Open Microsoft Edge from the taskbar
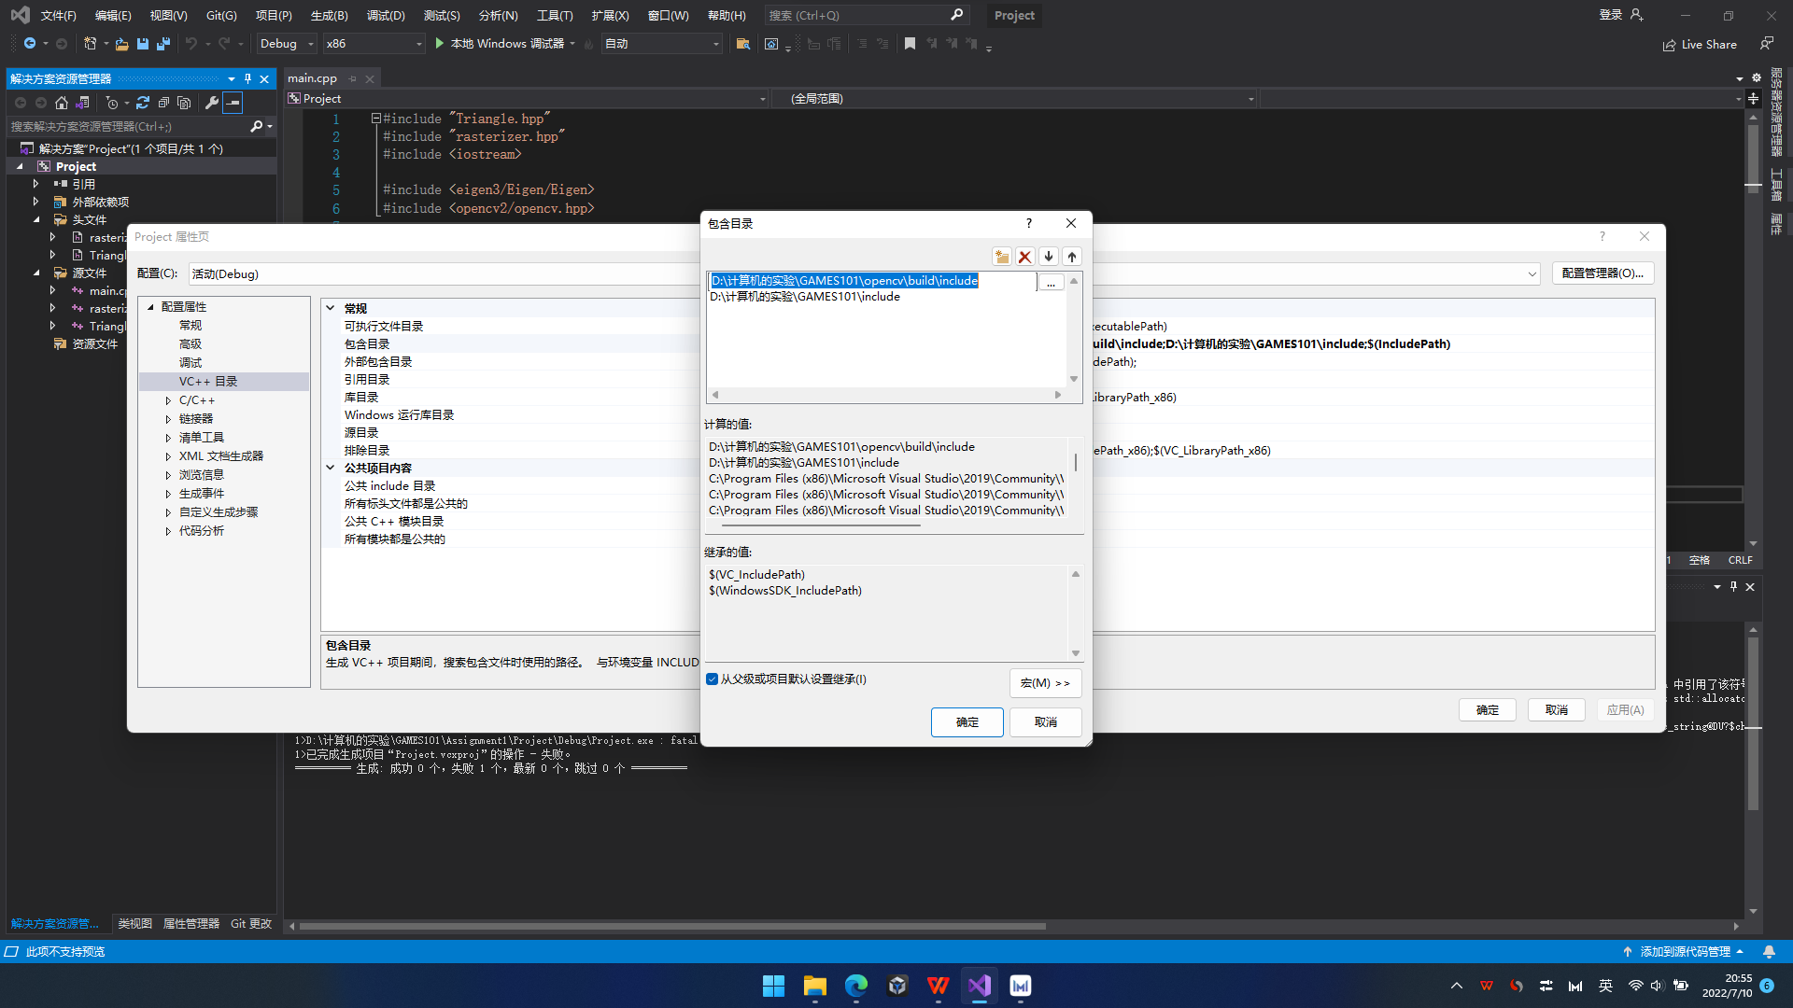1793x1008 pixels. [x=855, y=986]
